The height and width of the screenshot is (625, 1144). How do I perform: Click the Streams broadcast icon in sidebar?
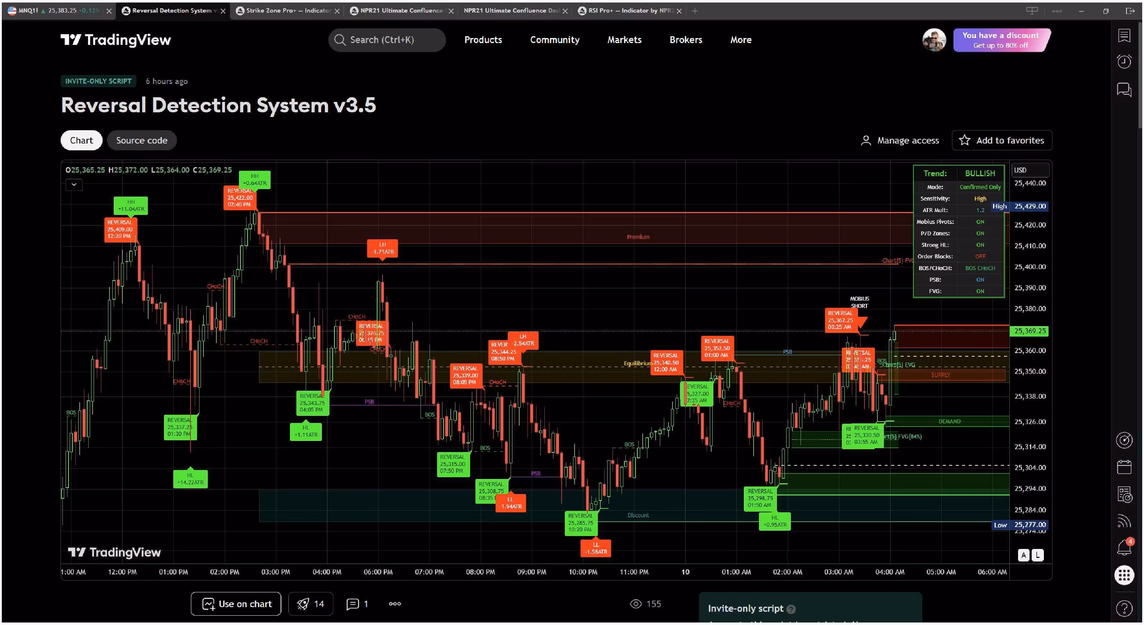[1125, 521]
